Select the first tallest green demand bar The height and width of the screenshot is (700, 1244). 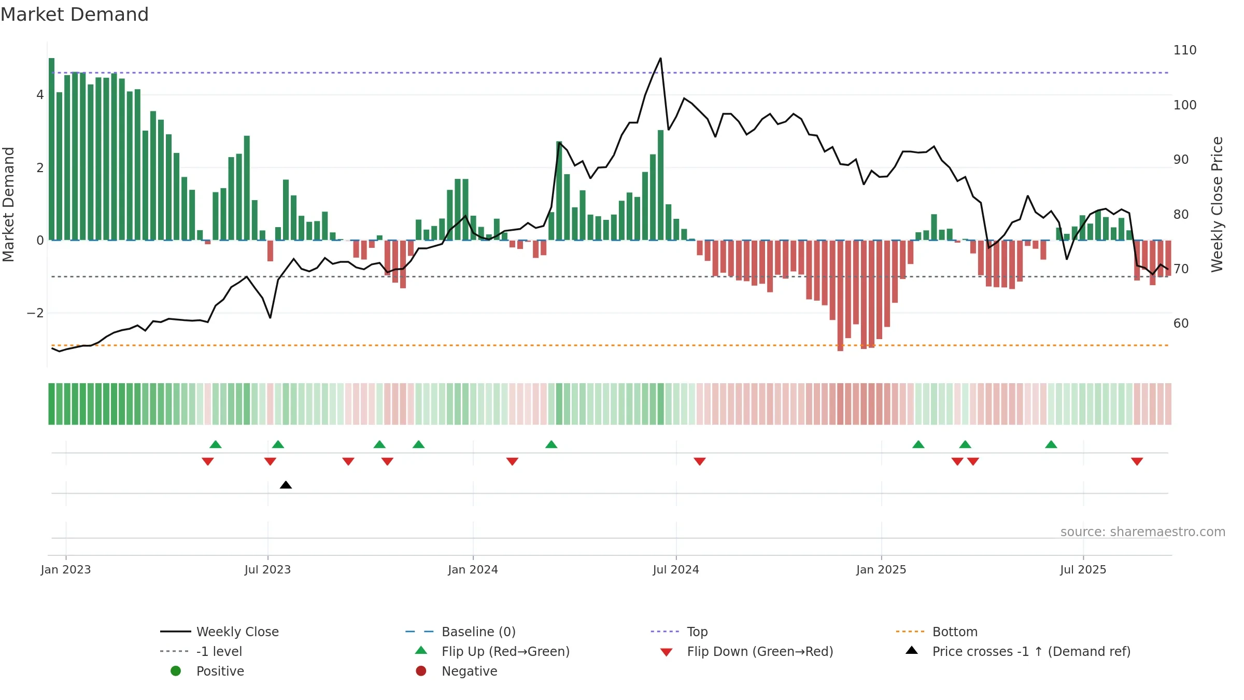coord(51,149)
